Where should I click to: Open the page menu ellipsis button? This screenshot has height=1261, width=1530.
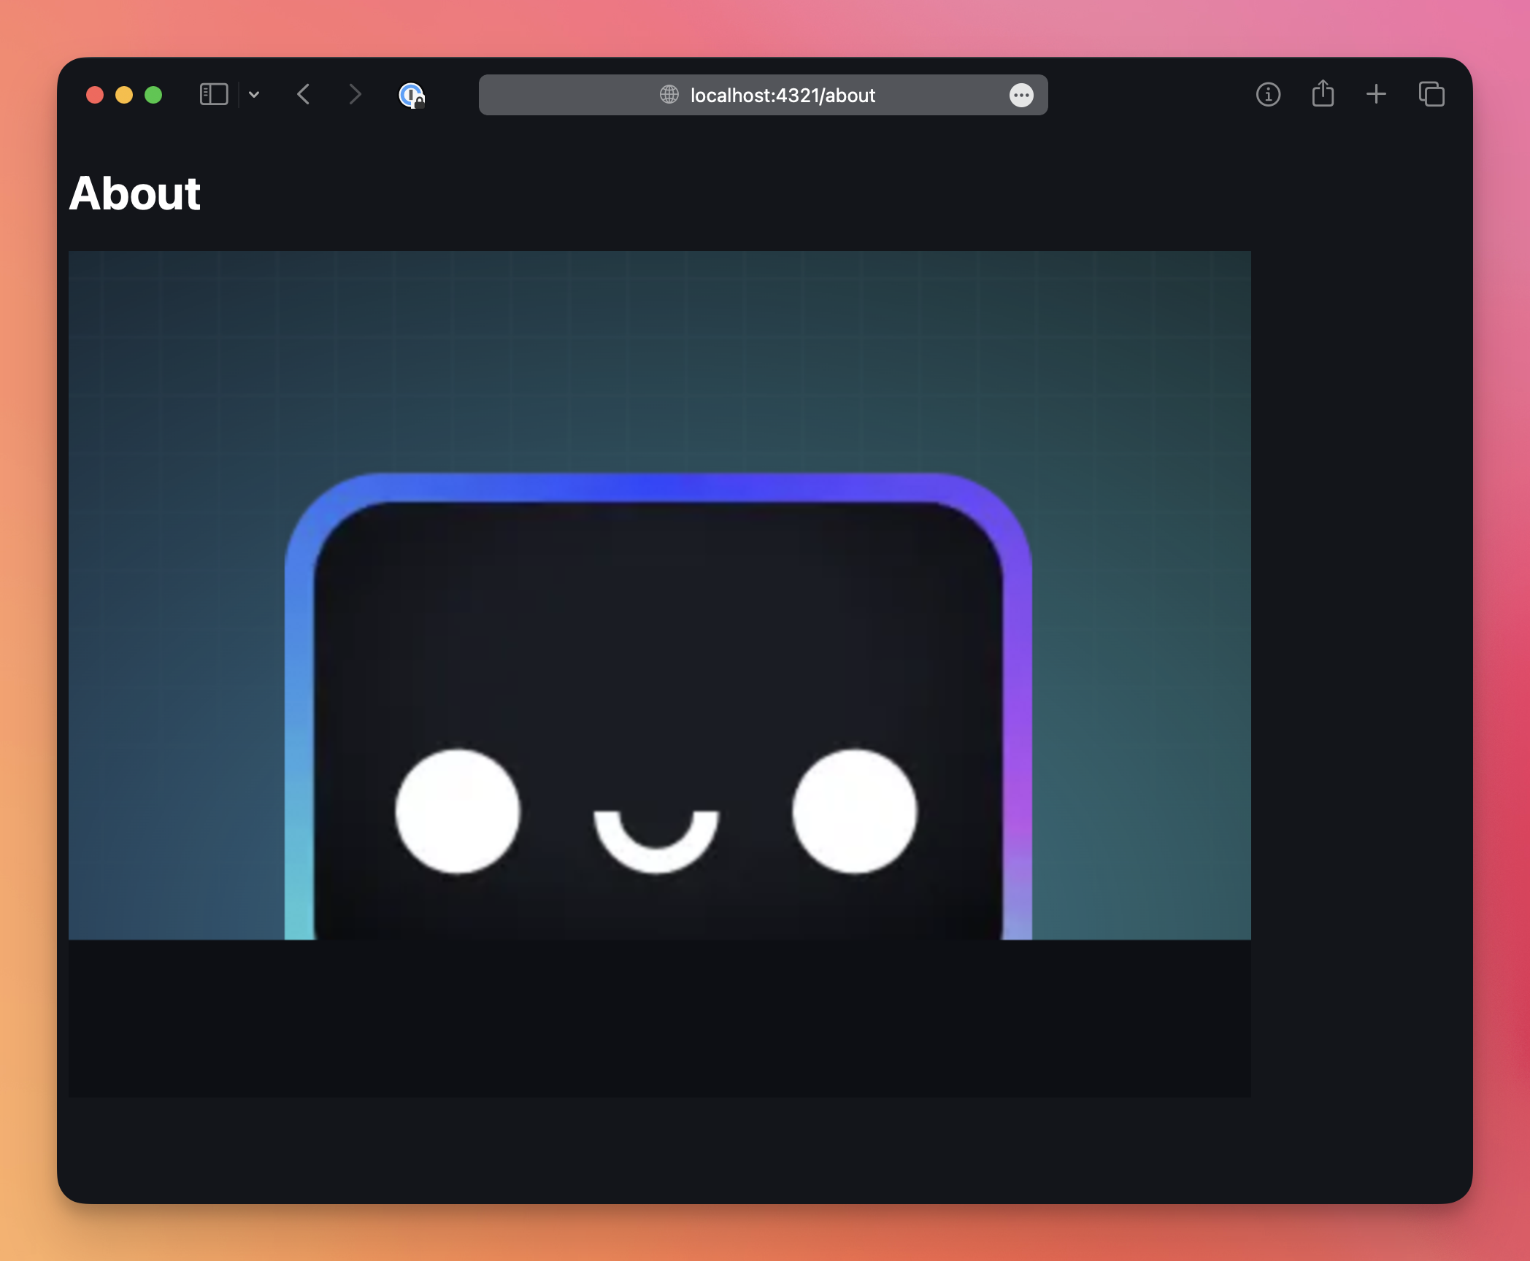[x=1021, y=95]
